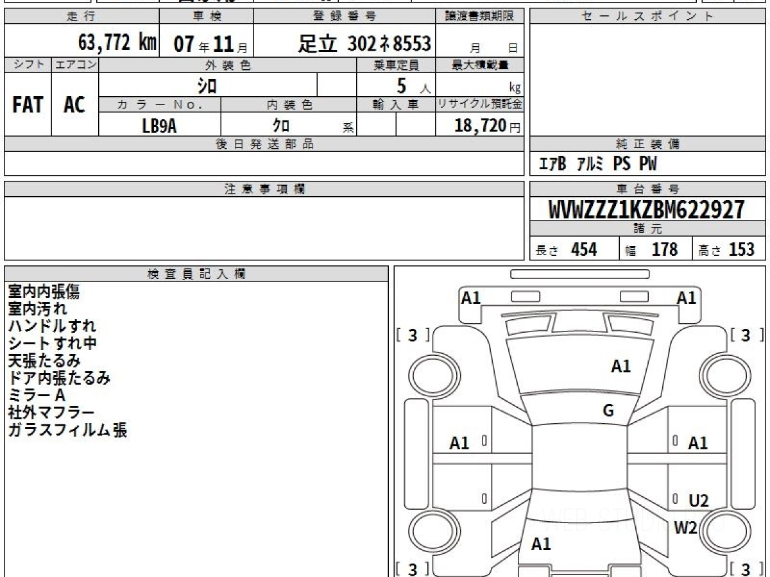Click the 外装色 header

[228, 65]
